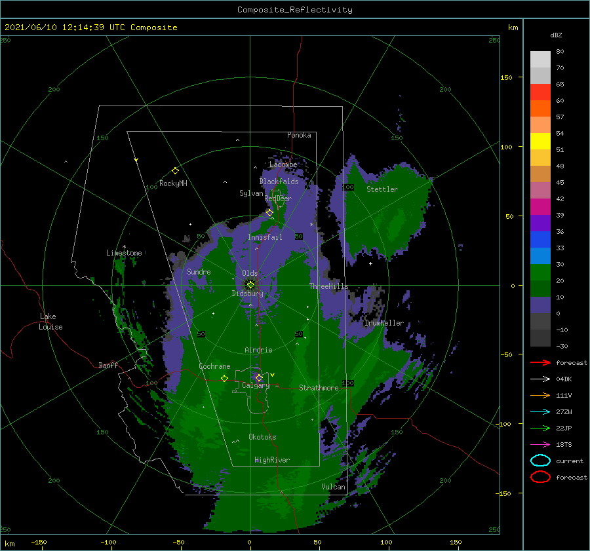Click the yellow v marker northwest of RockyMH
Image resolution: width=590 pixels, height=551 pixels.
tap(136, 160)
